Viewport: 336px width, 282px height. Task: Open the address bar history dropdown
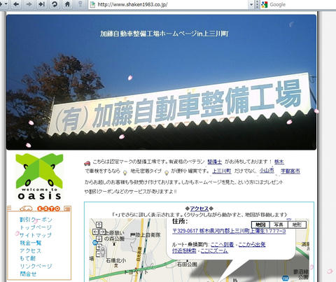click(x=251, y=4)
